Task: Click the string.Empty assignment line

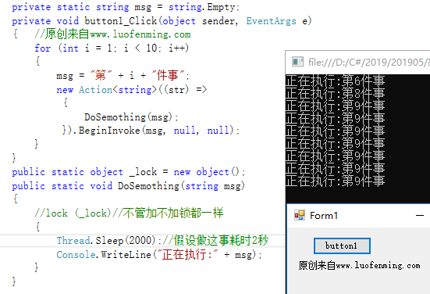Action: coord(126,7)
